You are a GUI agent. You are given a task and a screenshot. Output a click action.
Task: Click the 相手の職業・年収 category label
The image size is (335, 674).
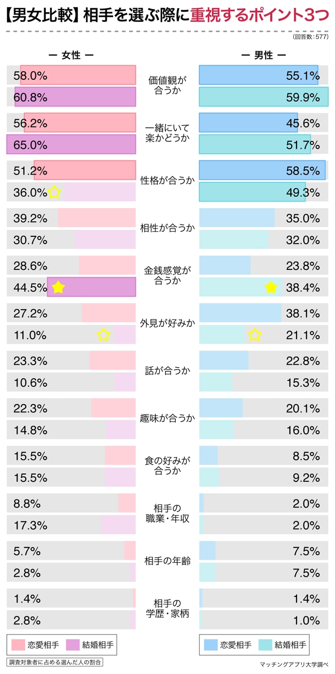point(167,514)
